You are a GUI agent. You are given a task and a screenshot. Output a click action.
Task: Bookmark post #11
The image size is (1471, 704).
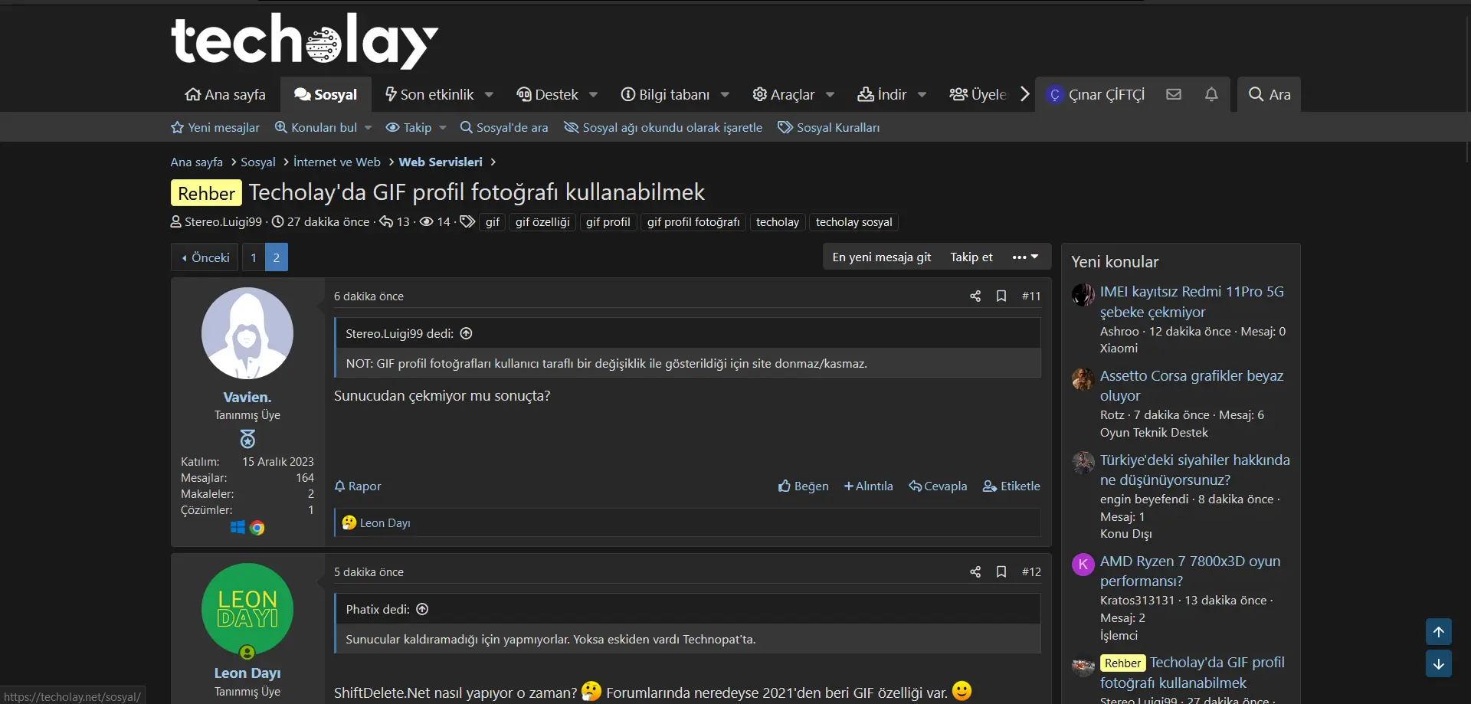click(1001, 296)
